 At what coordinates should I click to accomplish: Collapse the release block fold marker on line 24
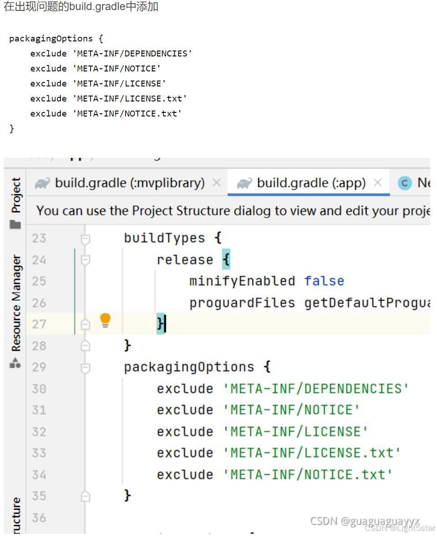pos(85,259)
